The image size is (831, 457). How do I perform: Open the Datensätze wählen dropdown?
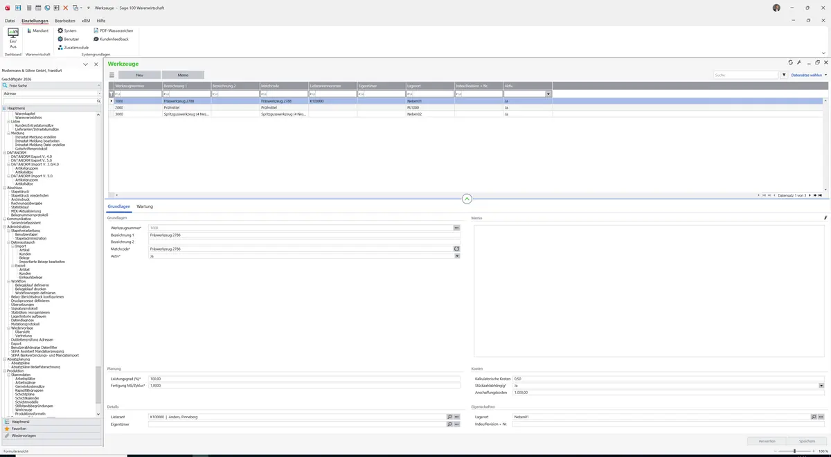(809, 75)
